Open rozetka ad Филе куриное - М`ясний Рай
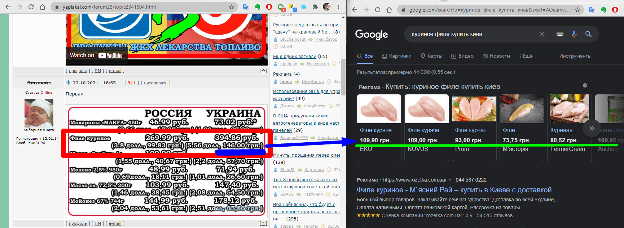Viewport: 624px width, 228px height. 454,190
